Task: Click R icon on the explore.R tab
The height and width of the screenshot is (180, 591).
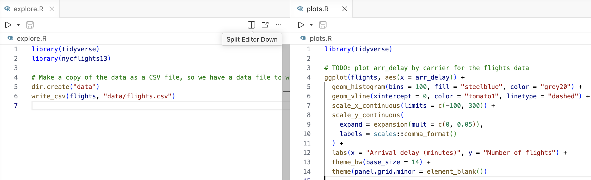Action: 7,9
